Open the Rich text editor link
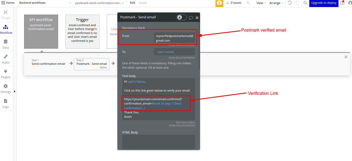The height and width of the screenshot is (161, 352). coord(186,122)
